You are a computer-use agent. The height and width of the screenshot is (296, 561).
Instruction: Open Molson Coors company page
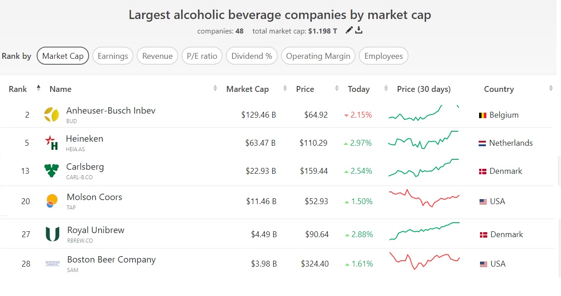[95, 197]
